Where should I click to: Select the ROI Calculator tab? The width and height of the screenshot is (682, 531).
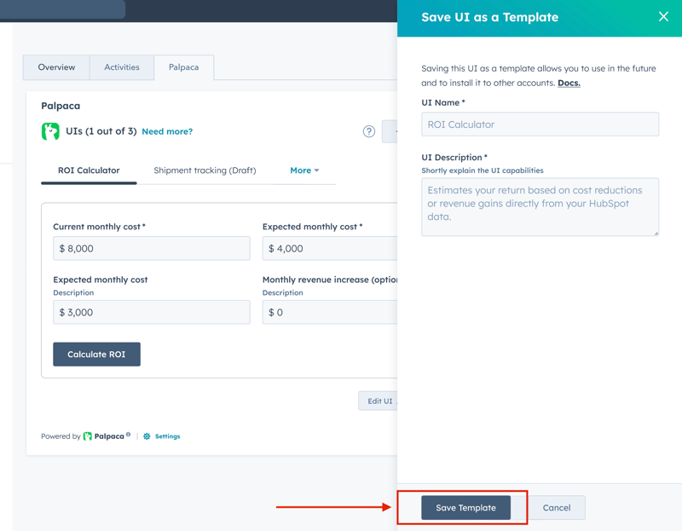(x=89, y=170)
